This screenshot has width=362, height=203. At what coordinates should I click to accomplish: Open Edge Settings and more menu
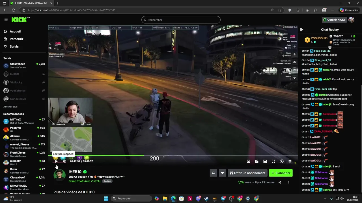(x=333, y=10)
